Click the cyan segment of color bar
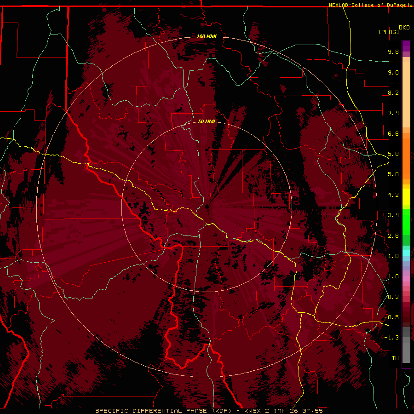The width and height of the screenshot is (414, 414). 406,253
